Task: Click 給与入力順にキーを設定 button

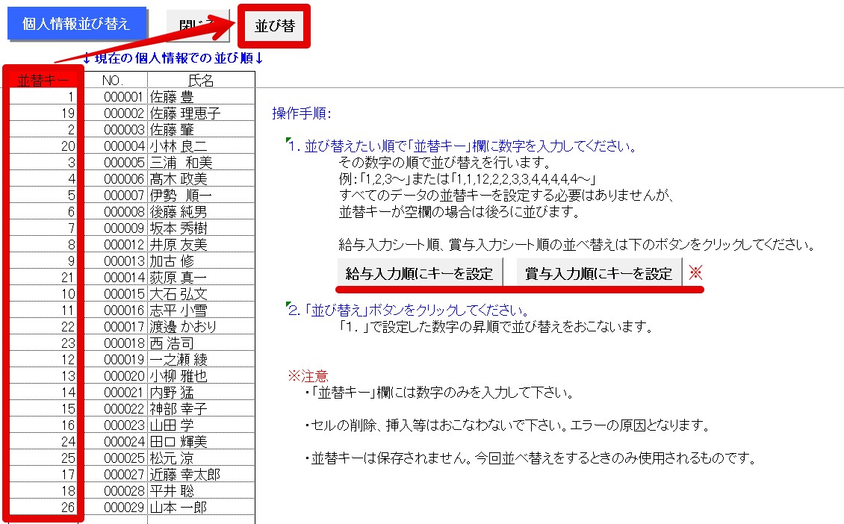Action: (x=419, y=272)
